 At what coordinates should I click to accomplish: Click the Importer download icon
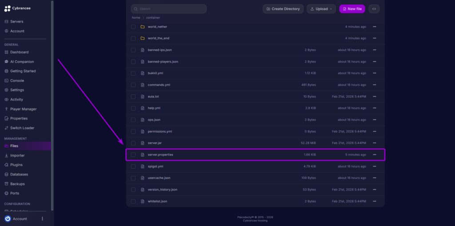pos(6,156)
